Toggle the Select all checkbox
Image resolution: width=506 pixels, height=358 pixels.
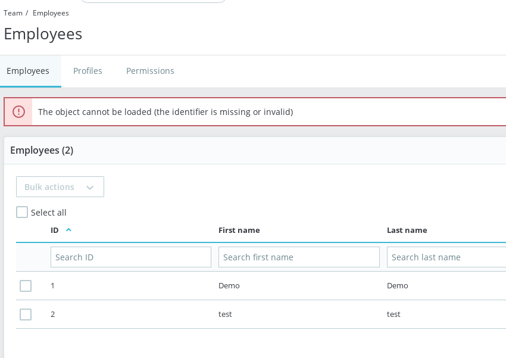(x=22, y=212)
